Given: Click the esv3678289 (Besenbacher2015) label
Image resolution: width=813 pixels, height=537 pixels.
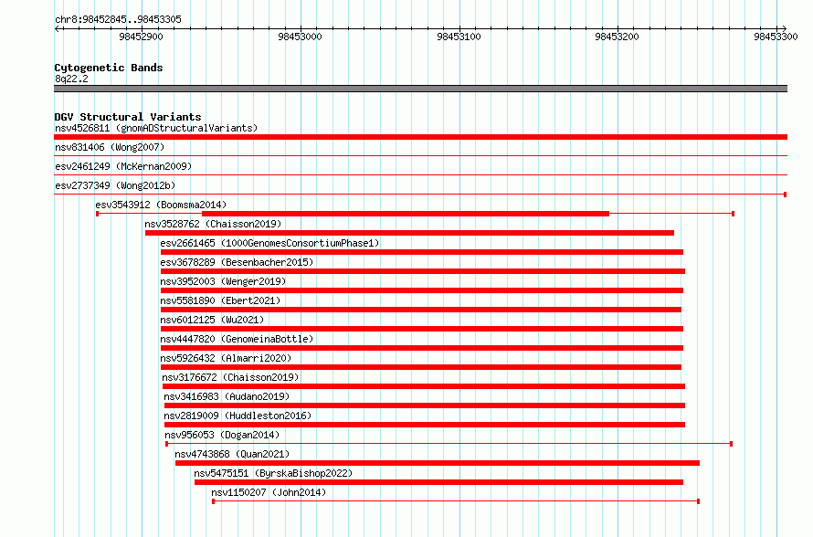Looking at the screenshot, I should (237, 262).
